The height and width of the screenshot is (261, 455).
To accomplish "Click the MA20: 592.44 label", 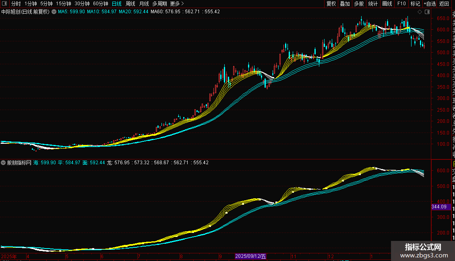I will 134,12.
